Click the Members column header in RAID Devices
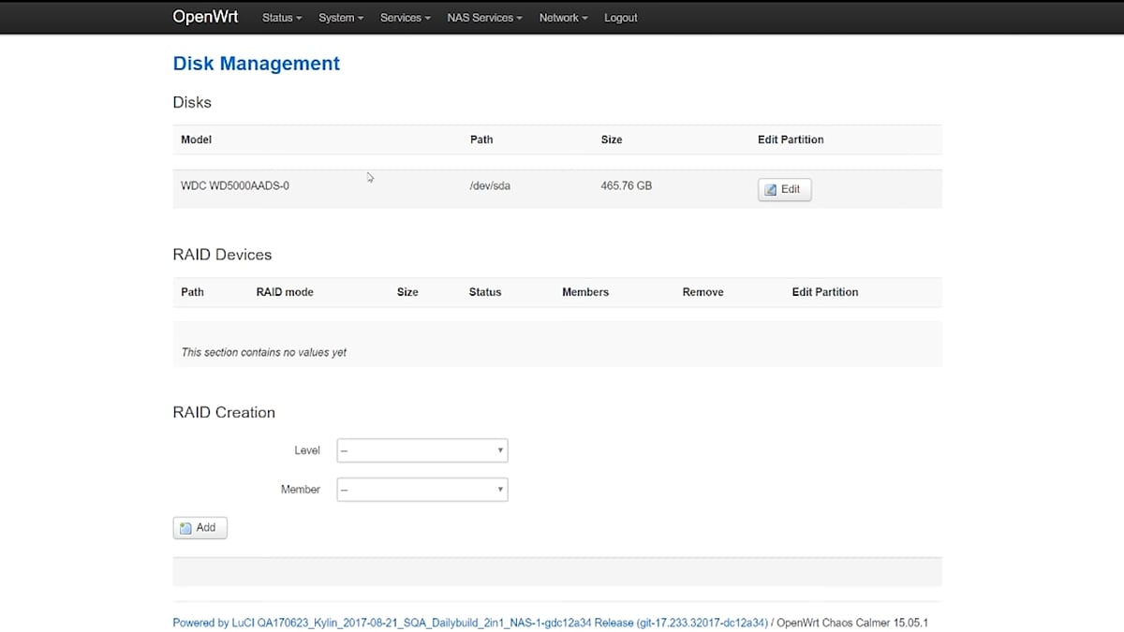Screen dimensions: 1124x632 coord(585,292)
